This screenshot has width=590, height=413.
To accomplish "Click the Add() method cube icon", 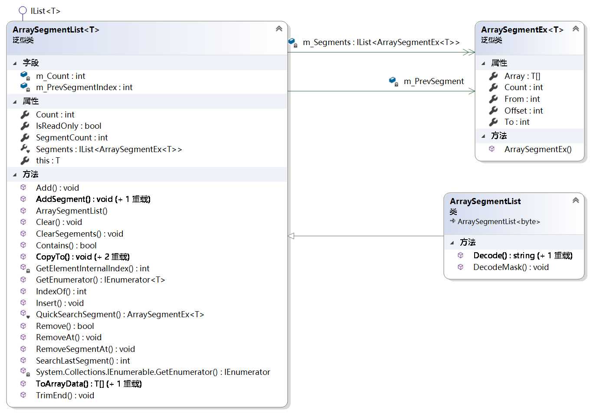I will coord(23,187).
